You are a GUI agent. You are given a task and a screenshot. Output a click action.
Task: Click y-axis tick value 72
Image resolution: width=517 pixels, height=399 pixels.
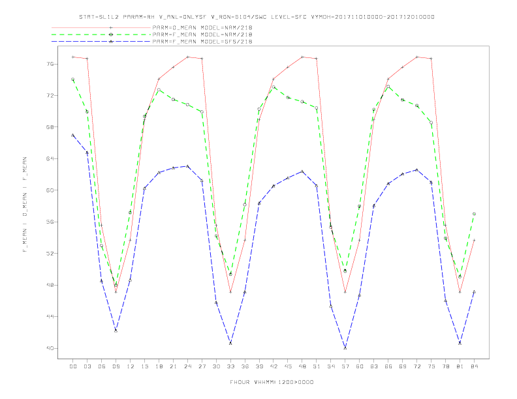click(50, 95)
